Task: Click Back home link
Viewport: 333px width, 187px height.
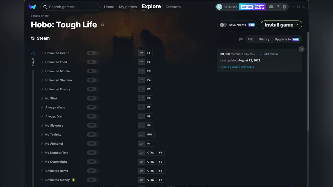Action: pyautogui.click(x=40, y=16)
